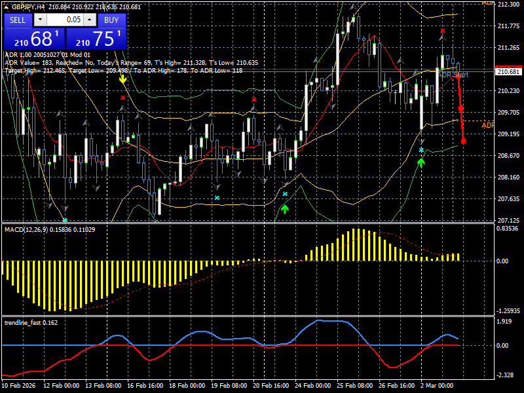Viewport: 524px width, 393px height.
Task: Click cyan X marker just above 20 Feb green arrow
Action: (x=285, y=194)
